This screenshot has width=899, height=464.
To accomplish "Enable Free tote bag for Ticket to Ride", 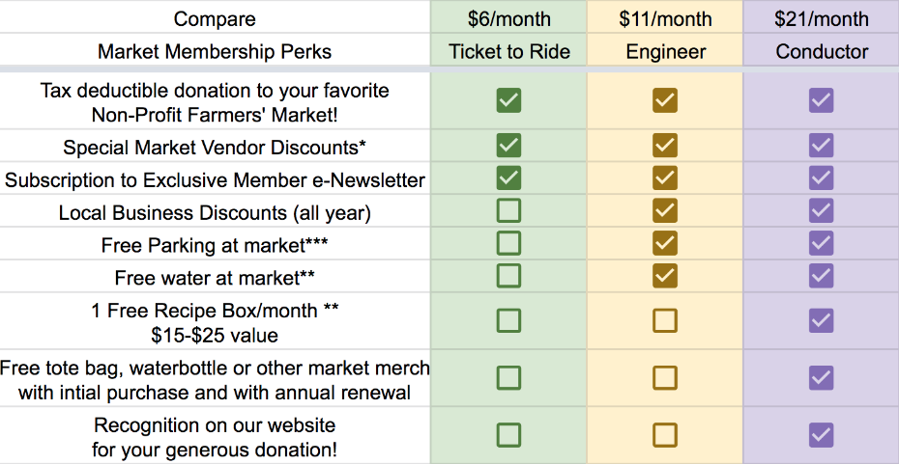I will tap(508, 377).
